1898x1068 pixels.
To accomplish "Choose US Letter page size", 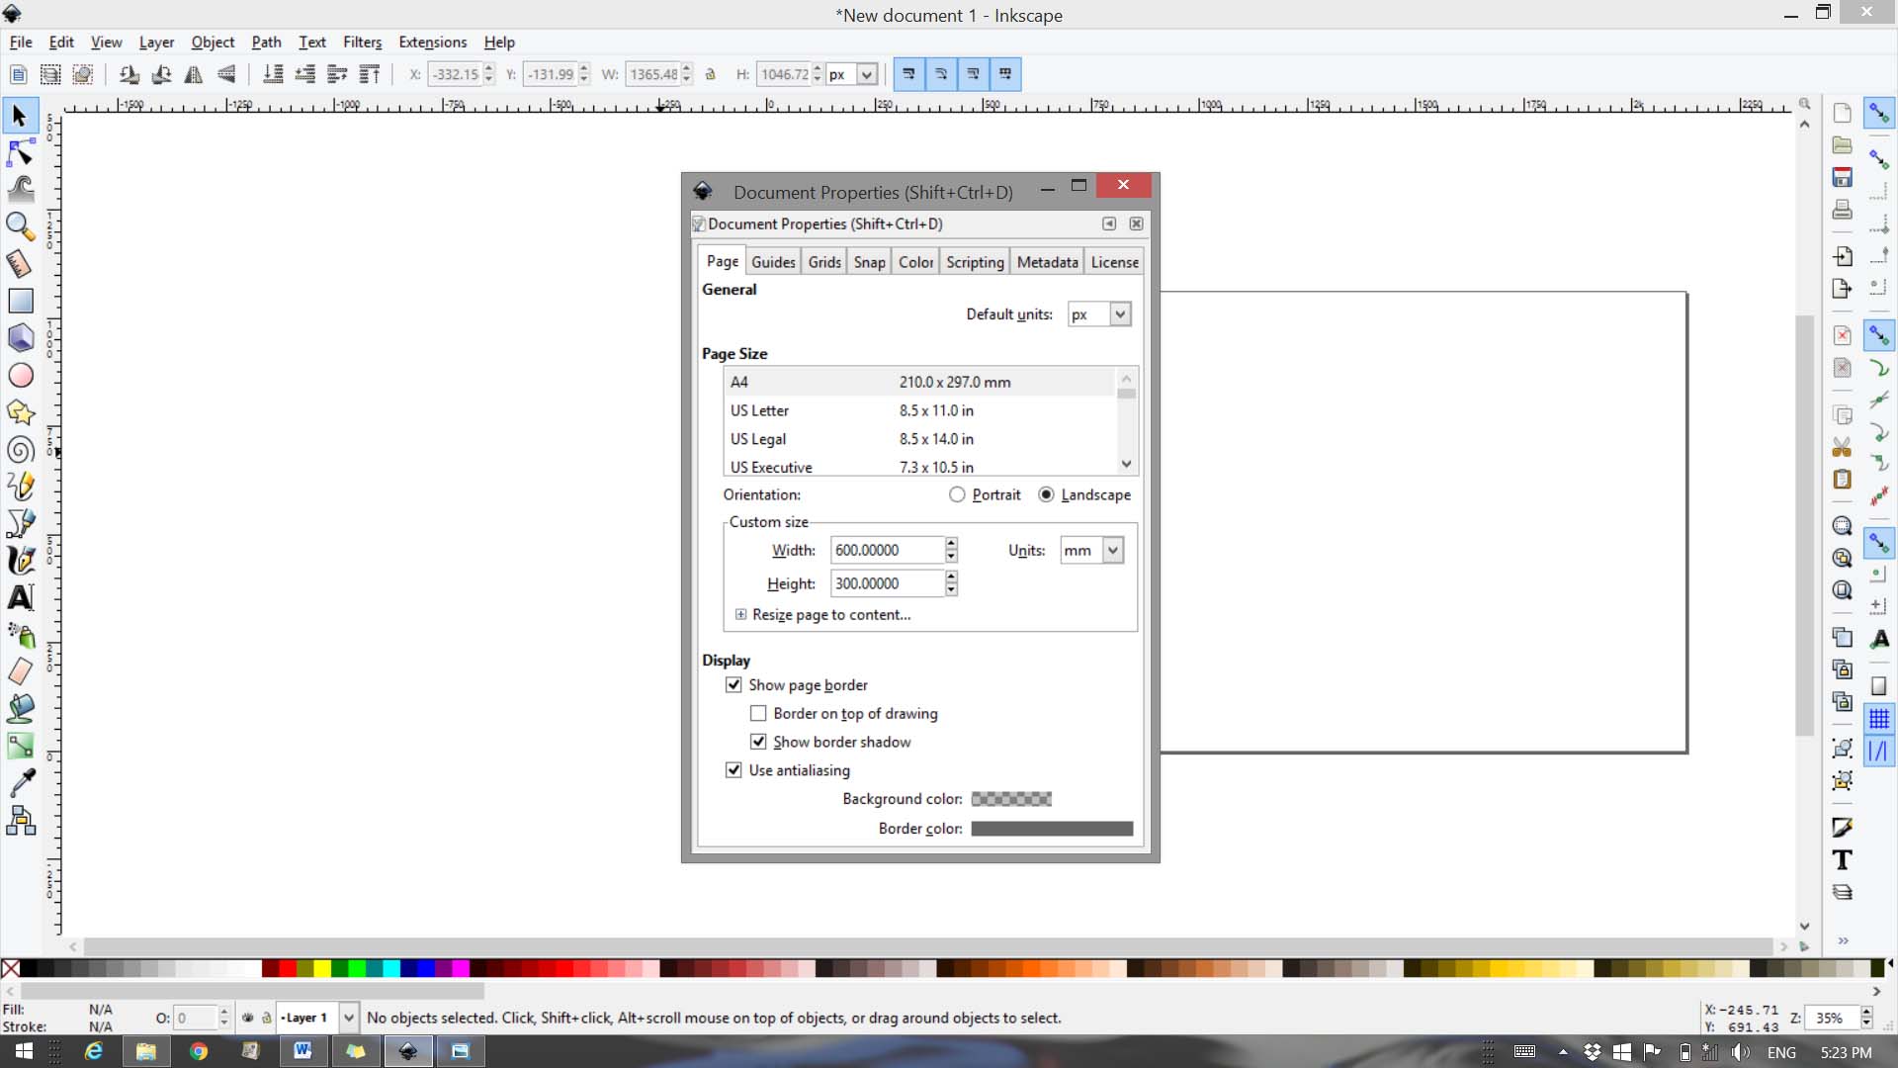I will tap(919, 410).
